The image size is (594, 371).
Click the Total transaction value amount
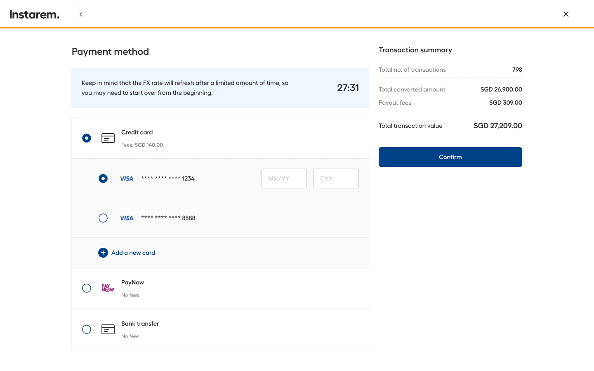point(497,126)
